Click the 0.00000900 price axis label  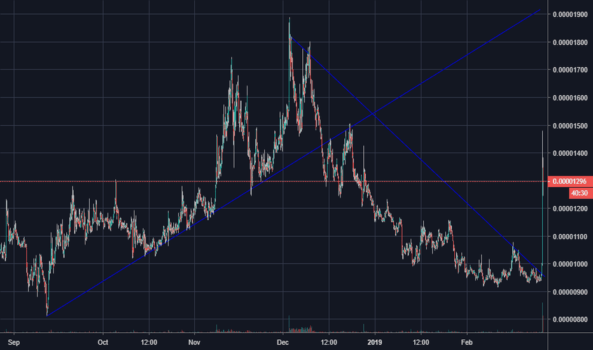click(570, 292)
